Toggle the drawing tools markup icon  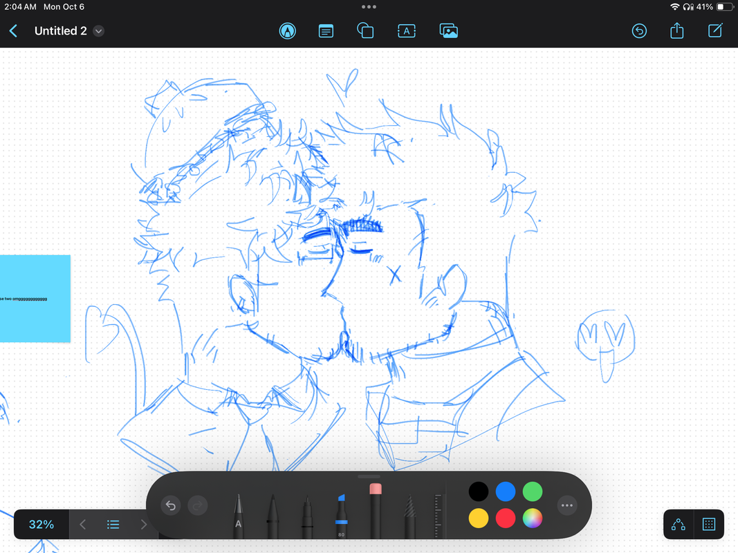pos(288,31)
